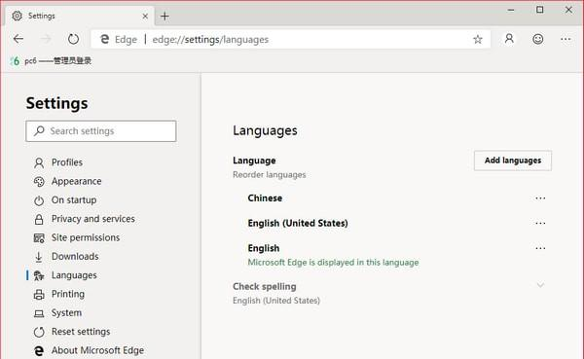
Task: Click the Reset settings icon
Action: pos(39,332)
